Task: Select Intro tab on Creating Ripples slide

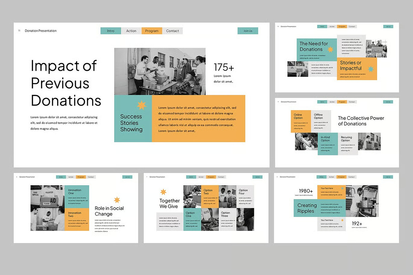Action: (321, 177)
